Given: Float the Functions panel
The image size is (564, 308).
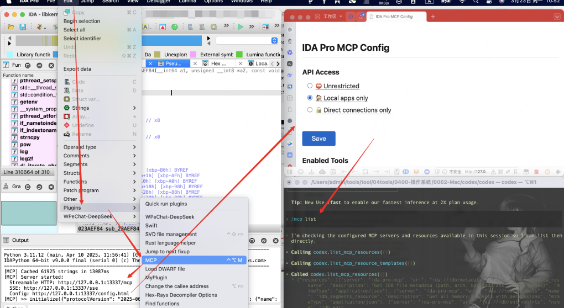Looking at the screenshot, I should [40, 65].
